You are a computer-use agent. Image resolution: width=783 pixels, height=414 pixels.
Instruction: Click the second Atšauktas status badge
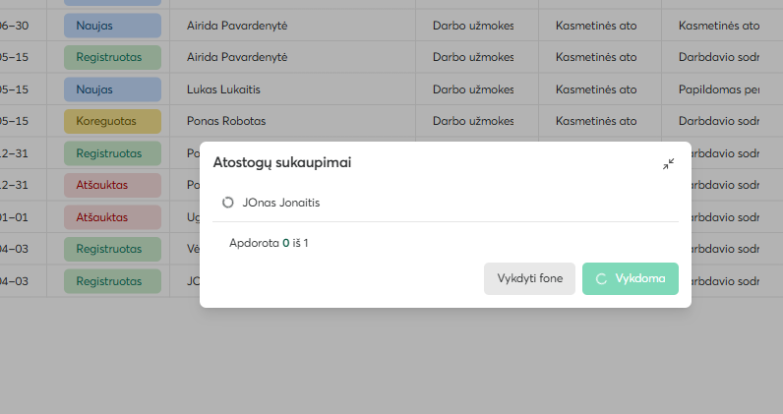[112, 217]
